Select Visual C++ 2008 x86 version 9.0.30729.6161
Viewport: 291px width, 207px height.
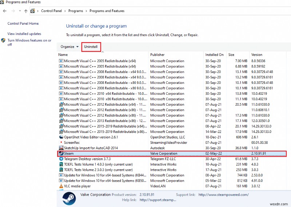pos(105,88)
